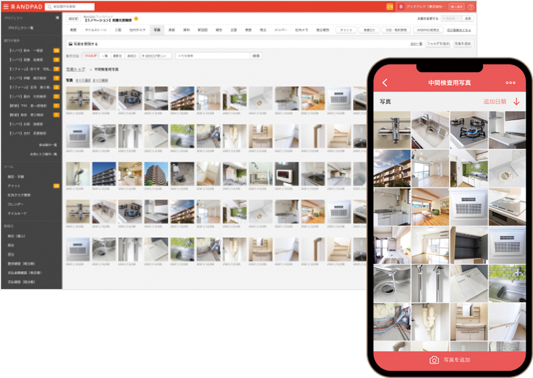
Task: Click the 写真を追加 button at top right
Action: (463, 43)
